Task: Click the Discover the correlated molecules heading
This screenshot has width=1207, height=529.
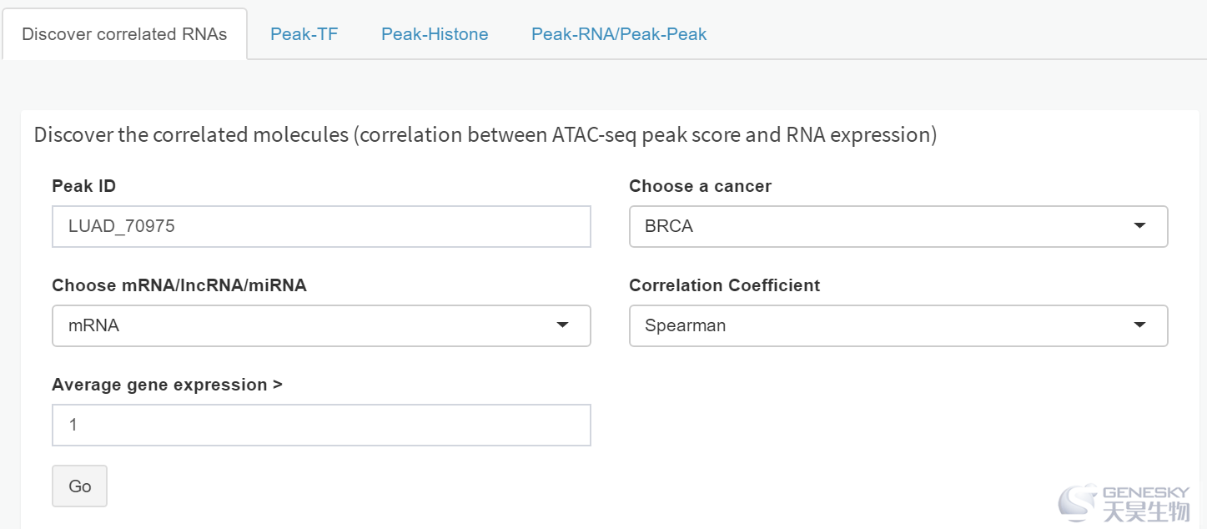Action: coord(485,135)
